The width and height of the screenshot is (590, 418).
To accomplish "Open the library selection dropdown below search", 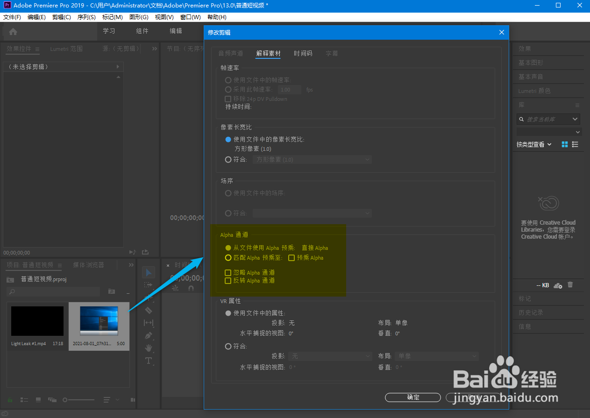I will coord(548,132).
